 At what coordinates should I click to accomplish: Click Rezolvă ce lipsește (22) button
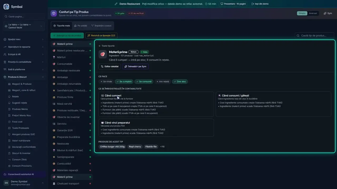point(101,35)
